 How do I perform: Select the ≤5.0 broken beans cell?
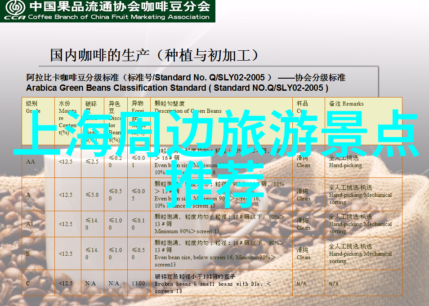(92, 195)
